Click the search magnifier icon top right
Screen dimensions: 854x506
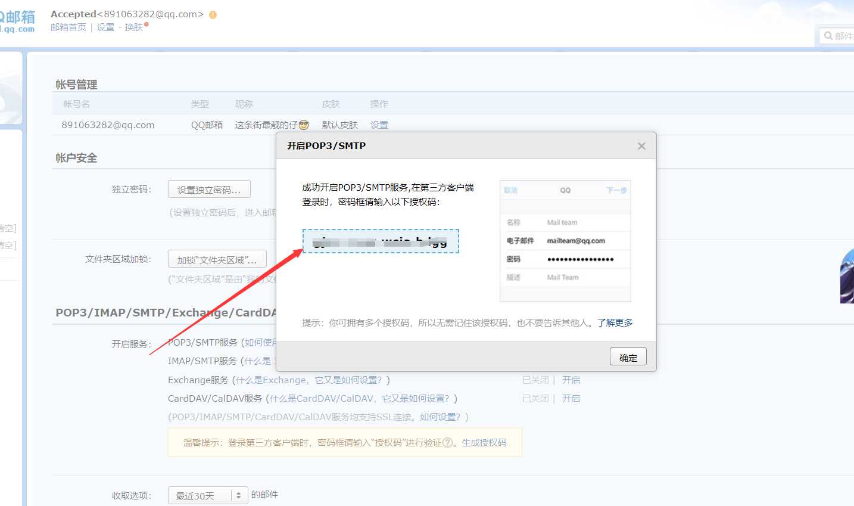coord(828,36)
